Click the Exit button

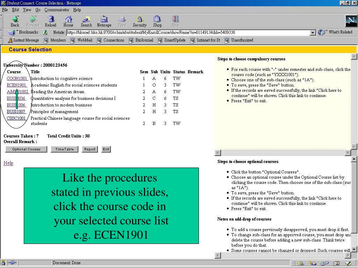pos(106,149)
